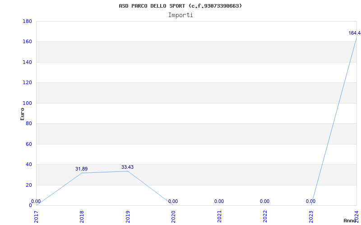The image size is (361, 225).
Task: Click the 2018 x-axis tick label
Action: [82, 216]
